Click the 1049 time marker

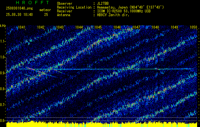pos(174,27)
